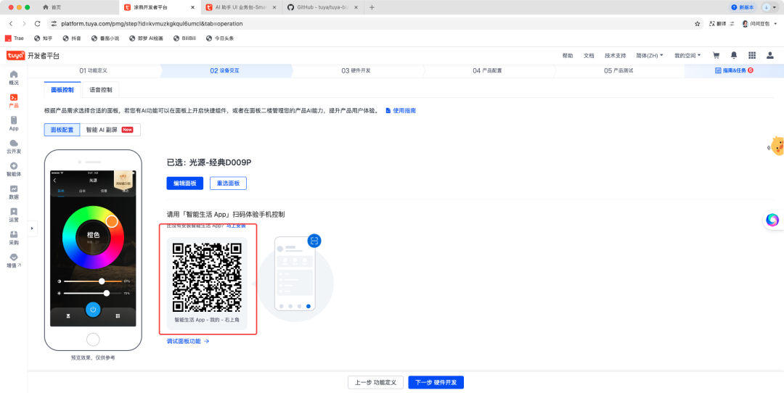Image resolution: width=784 pixels, height=393 pixels.
Task: Open the App sidebar icon
Action: point(14,124)
